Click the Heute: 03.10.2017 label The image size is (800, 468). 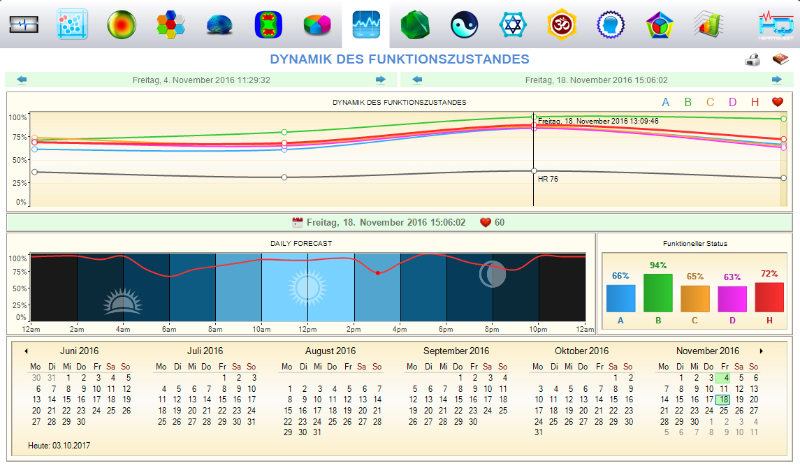click(x=59, y=446)
